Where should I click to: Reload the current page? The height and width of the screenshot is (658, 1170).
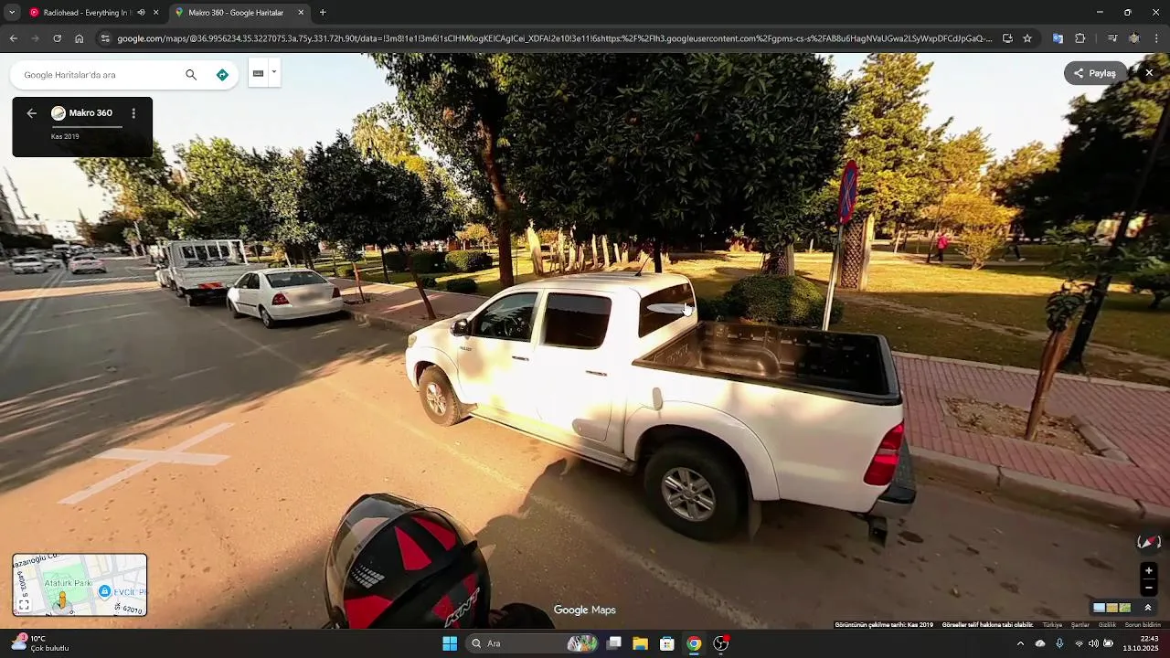coord(57,38)
